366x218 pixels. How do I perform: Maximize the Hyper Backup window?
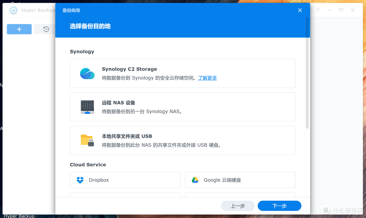point(341,10)
